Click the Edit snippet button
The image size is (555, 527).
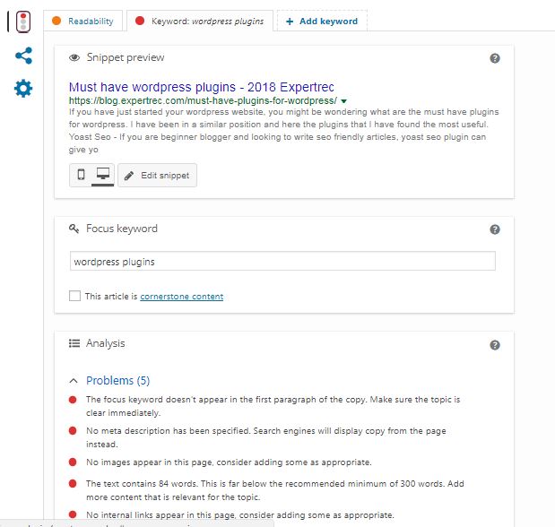pos(157,175)
